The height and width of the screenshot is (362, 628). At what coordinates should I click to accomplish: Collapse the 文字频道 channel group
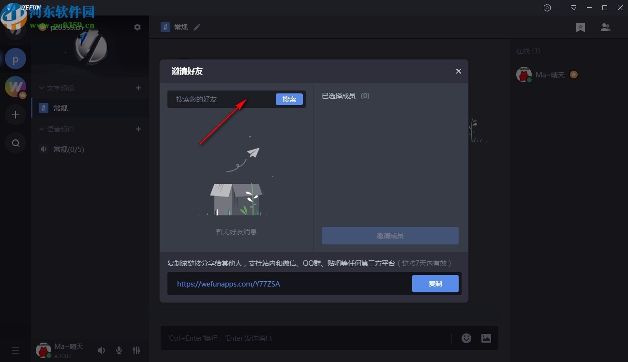point(41,88)
